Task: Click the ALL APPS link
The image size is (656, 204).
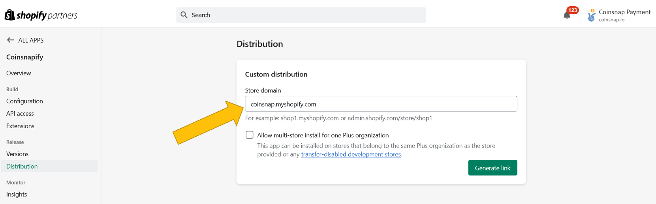Action: [31, 40]
